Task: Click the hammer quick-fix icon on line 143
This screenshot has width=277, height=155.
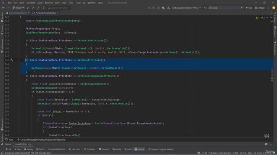Action: pos(12,60)
